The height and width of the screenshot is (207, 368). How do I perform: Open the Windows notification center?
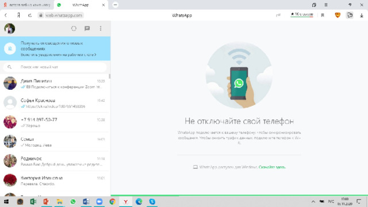click(x=359, y=202)
